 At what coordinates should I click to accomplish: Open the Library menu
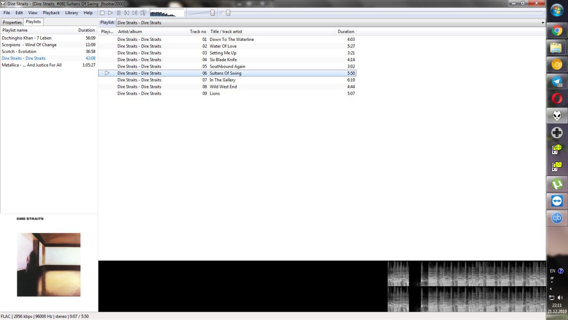tap(71, 13)
